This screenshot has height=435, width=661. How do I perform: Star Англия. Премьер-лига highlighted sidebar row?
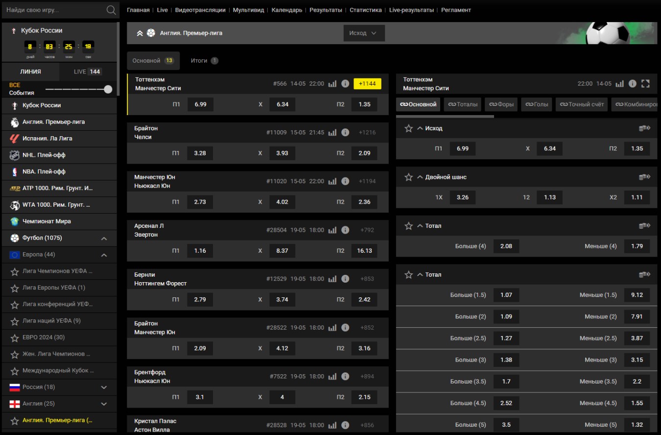click(15, 420)
